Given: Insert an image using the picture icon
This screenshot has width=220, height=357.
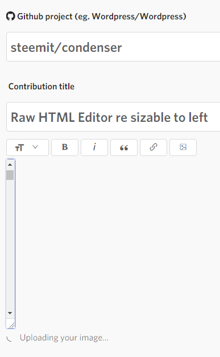Looking at the screenshot, I should click(x=183, y=147).
